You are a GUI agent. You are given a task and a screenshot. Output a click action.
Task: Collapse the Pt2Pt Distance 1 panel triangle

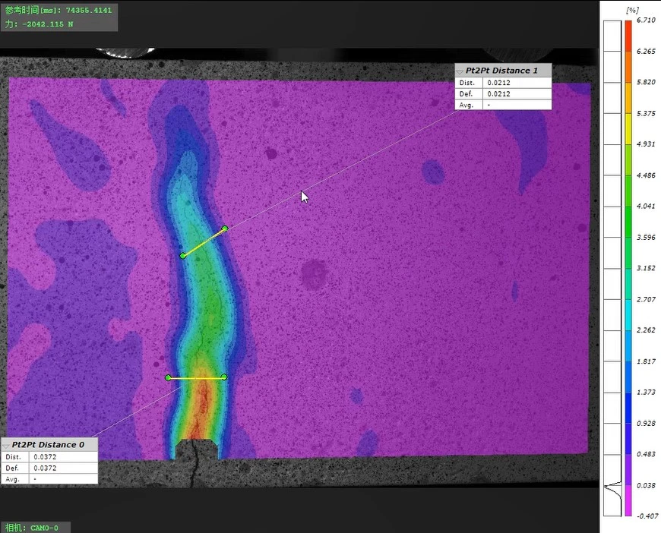click(x=460, y=71)
